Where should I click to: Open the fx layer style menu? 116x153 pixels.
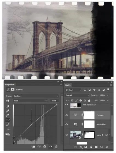click(x=81, y=147)
